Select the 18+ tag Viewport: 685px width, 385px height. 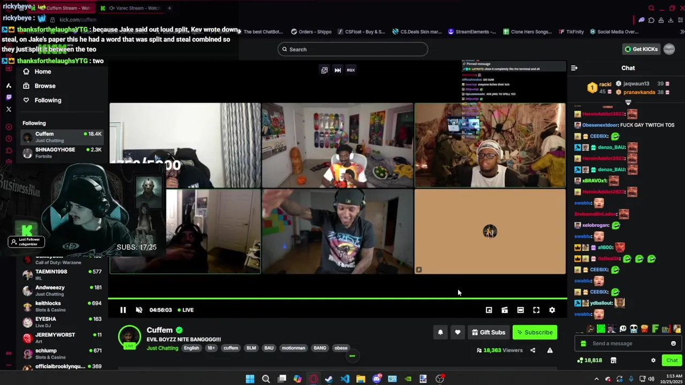click(x=211, y=348)
